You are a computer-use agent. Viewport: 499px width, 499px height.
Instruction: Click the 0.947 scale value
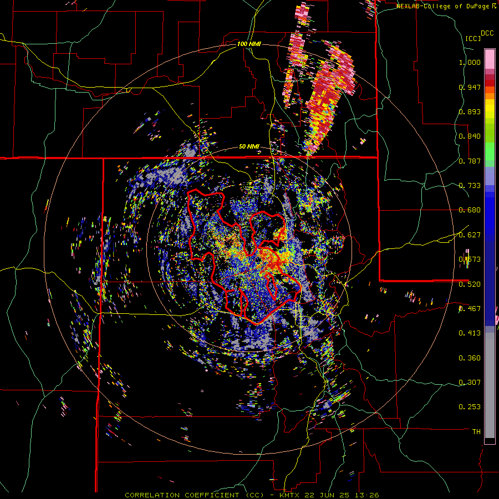pos(470,87)
